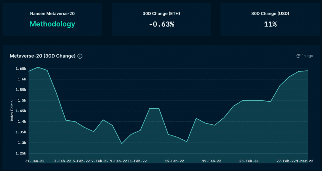322x171 pixels.
Task: Click the 7-Feb-22 date label
Action: click(x=100, y=161)
